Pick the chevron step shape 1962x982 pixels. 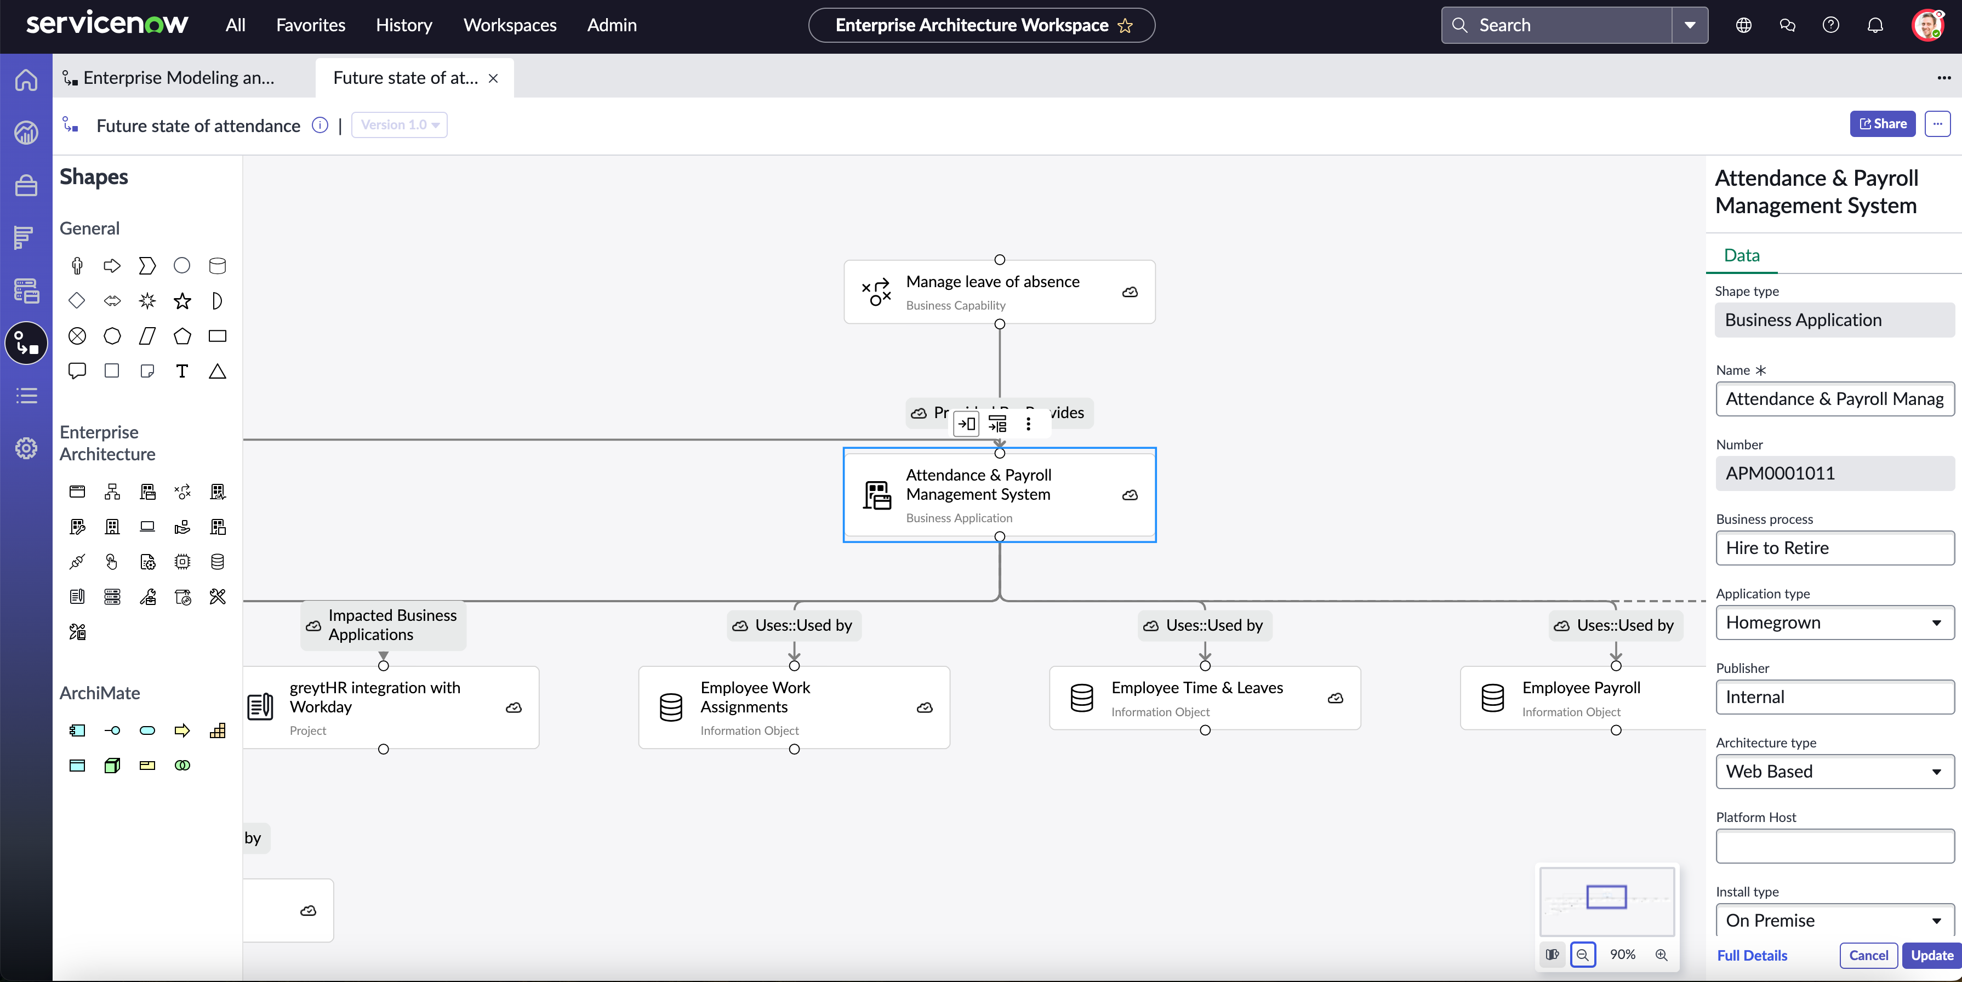coord(147,266)
